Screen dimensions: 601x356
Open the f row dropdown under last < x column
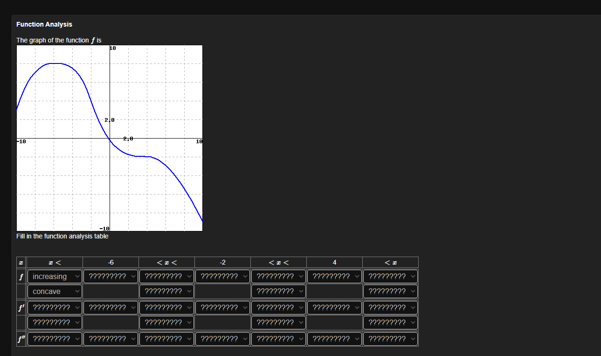390,276
